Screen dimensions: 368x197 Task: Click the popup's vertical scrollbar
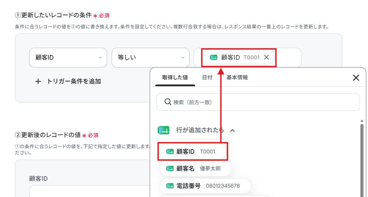pyautogui.click(x=362, y=160)
